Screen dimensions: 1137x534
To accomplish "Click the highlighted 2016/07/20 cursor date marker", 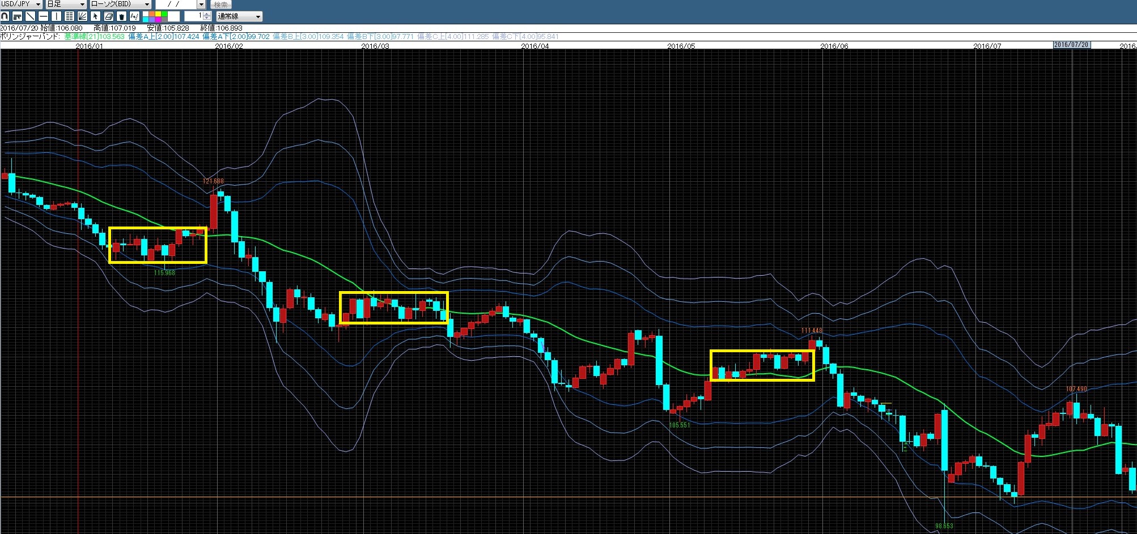I will [x=1071, y=45].
